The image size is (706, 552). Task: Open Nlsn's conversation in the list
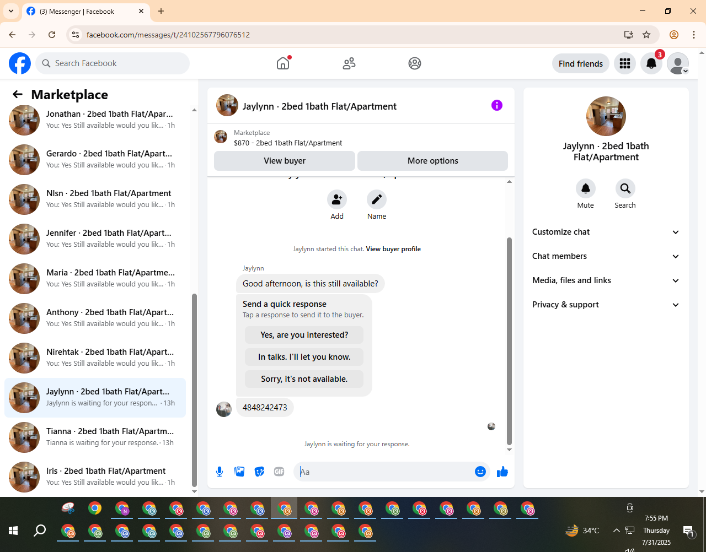pos(95,199)
